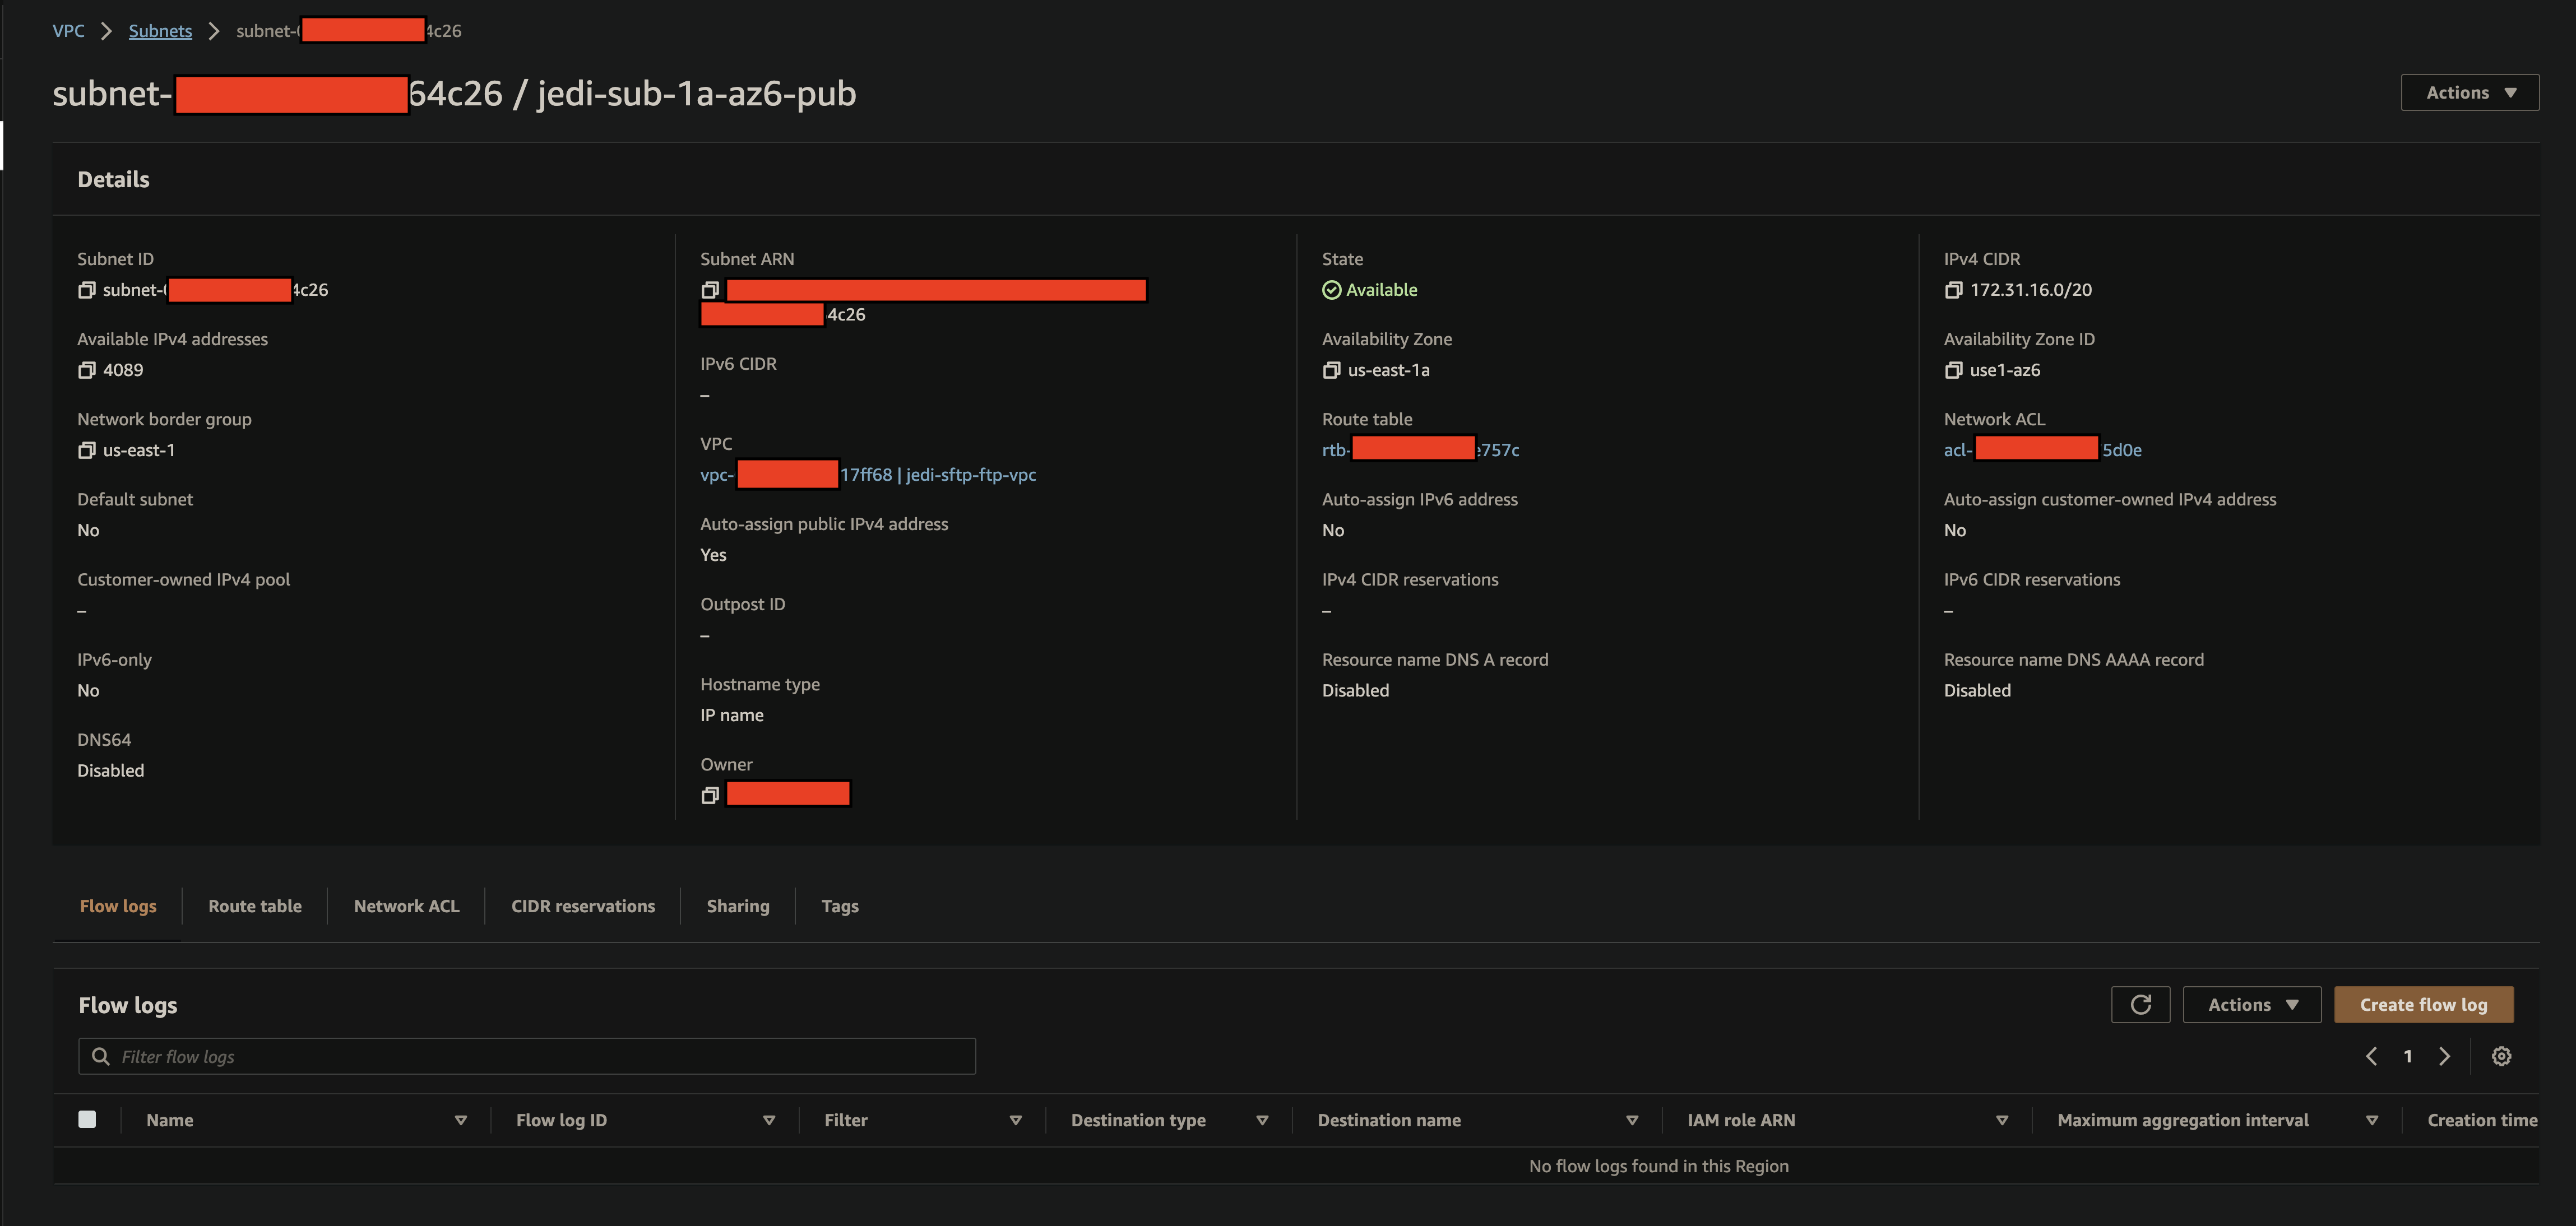The height and width of the screenshot is (1226, 2576).
Task: Open the Tags tab
Action: click(840, 906)
